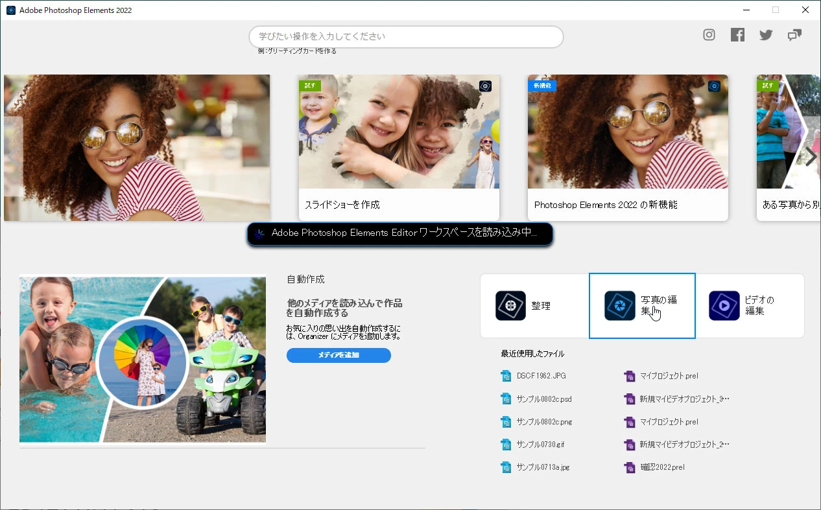Click Editor badge icon on 新機能 card
The height and width of the screenshot is (510, 821).
point(714,86)
